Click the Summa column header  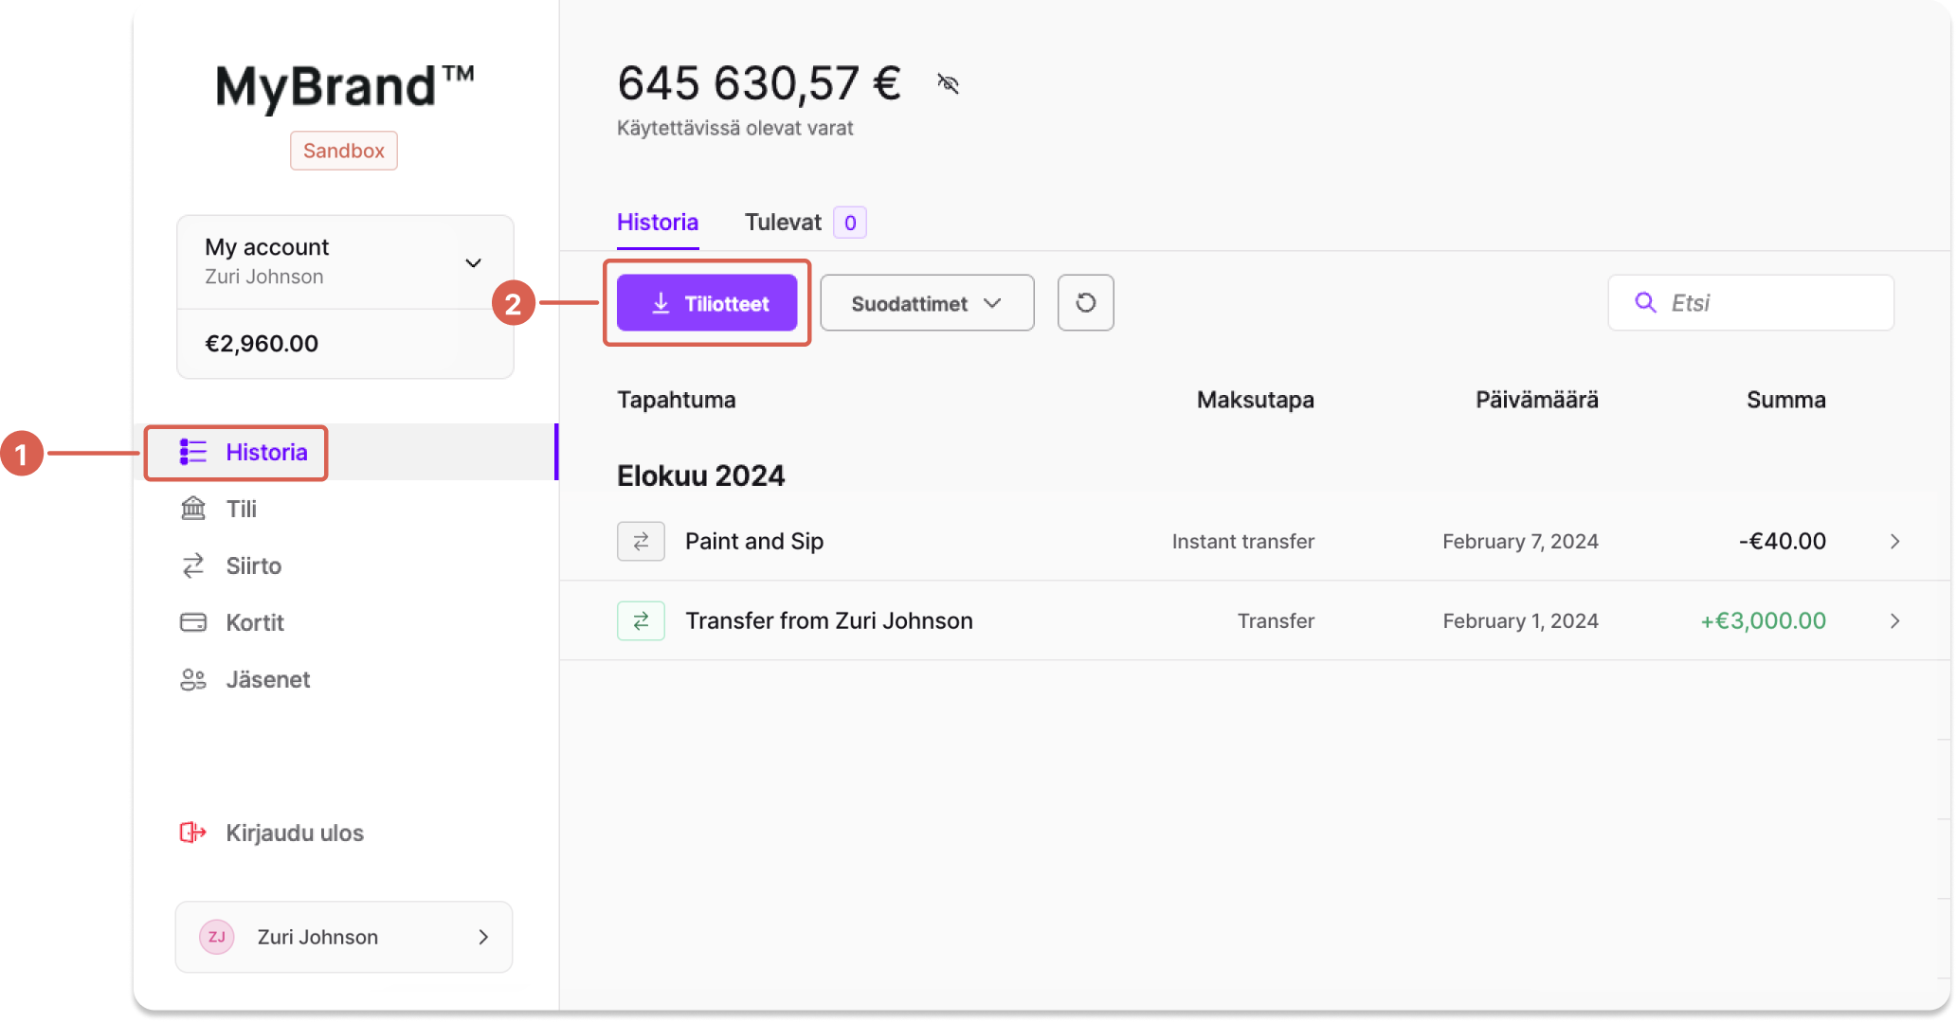1786,400
